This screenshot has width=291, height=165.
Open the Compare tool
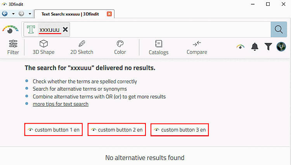[197, 47]
